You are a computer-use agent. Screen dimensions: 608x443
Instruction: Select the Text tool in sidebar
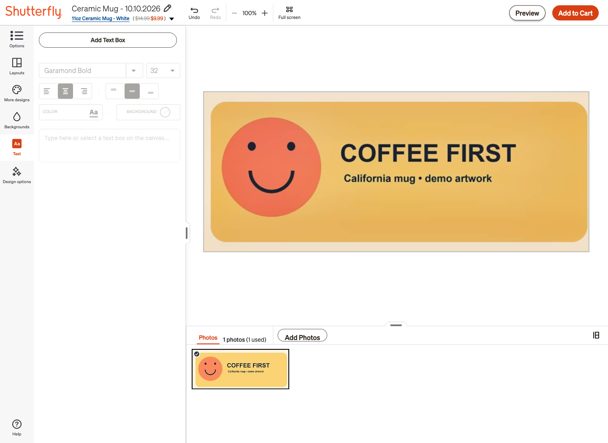(17, 147)
